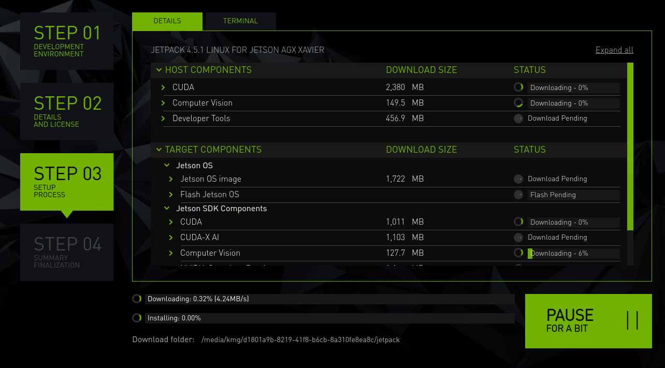Click the Developer Tools pending status icon
Image resolution: width=665 pixels, height=368 pixels.
(x=518, y=119)
